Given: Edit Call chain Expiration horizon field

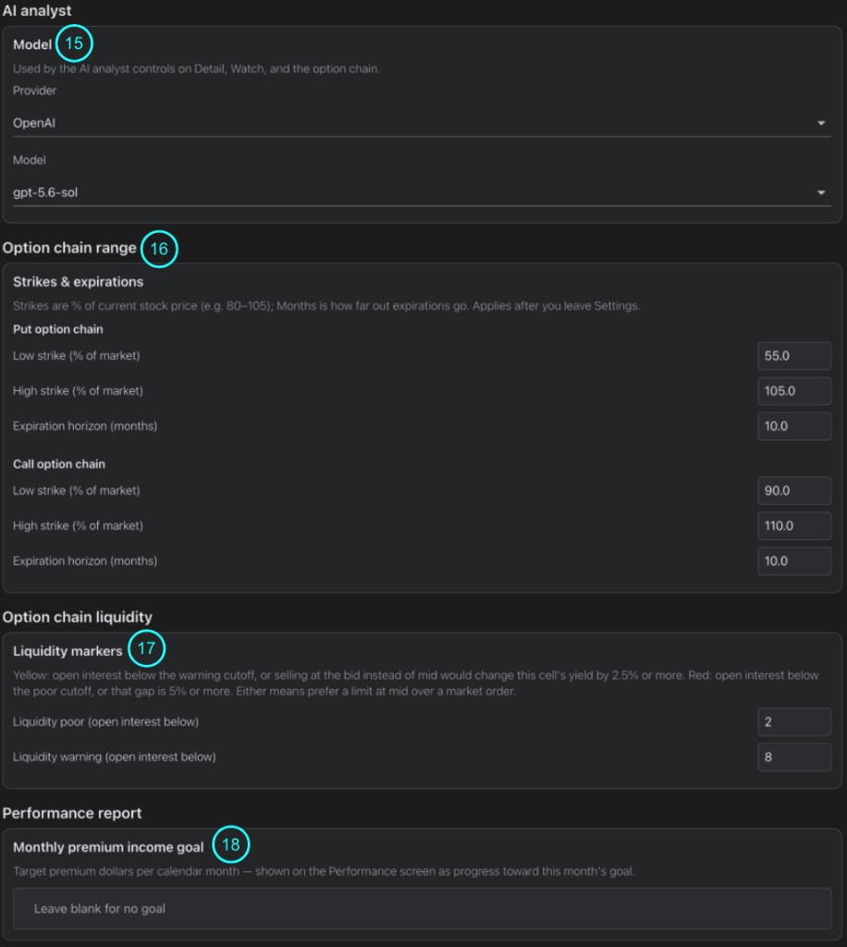Looking at the screenshot, I should click(x=794, y=560).
